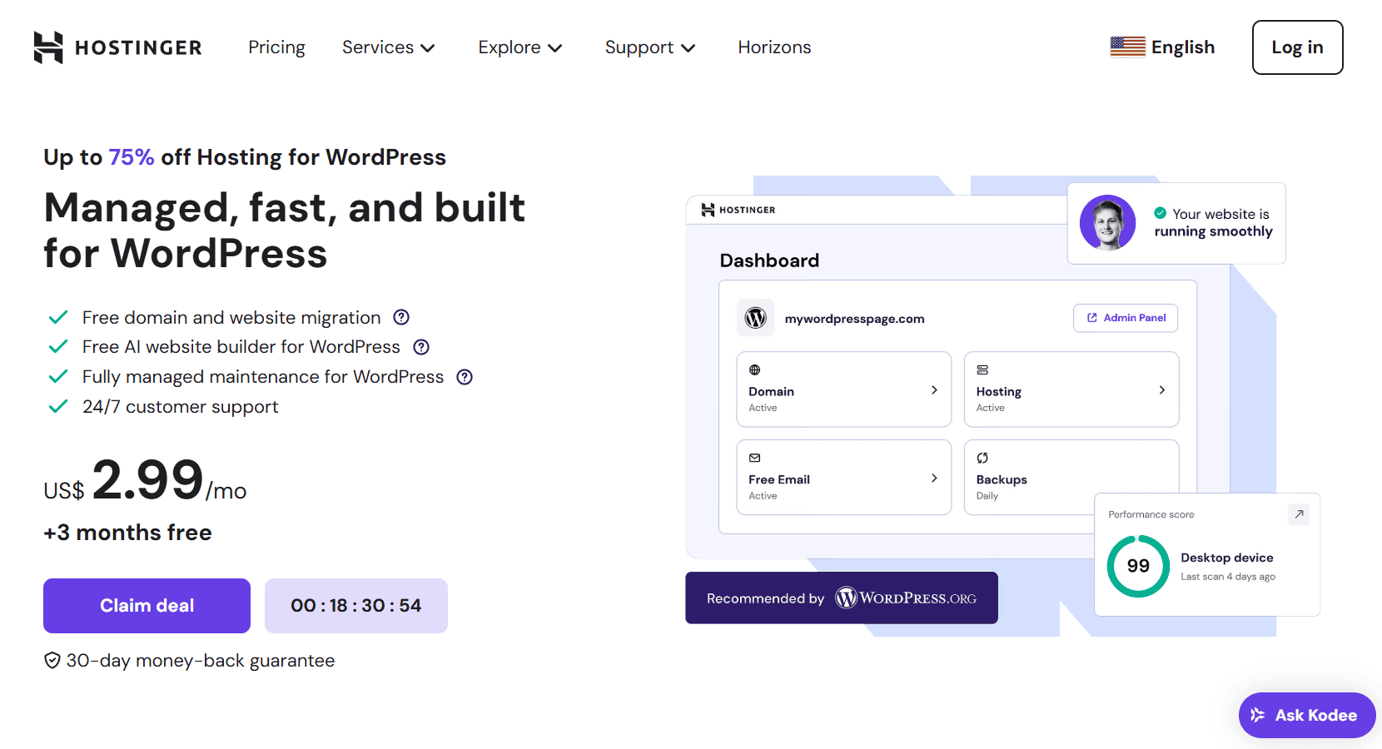Click the Log in button
The height and width of the screenshot is (749, 1382).
coord(1297,47)
